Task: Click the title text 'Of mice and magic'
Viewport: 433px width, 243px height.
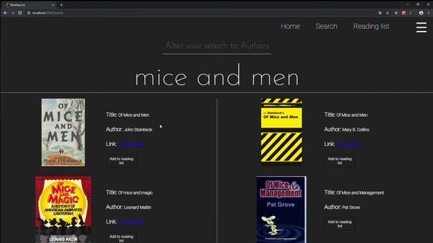Action: [x=135, y=192]
